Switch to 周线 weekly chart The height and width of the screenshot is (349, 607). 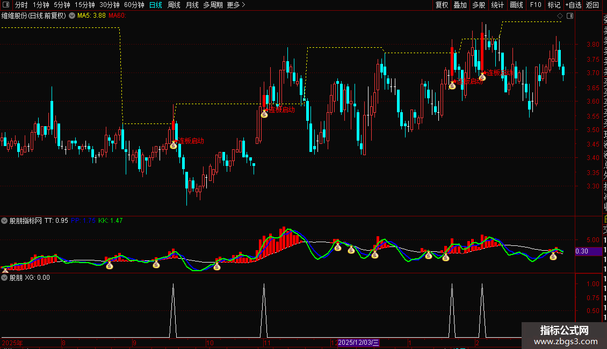pos(174,5)
